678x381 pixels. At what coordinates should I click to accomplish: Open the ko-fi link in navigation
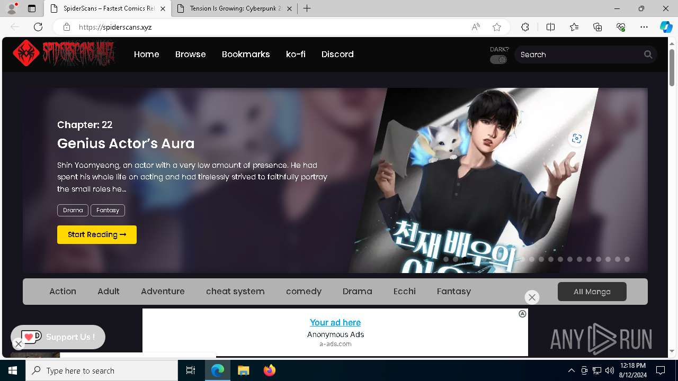pos(296,54)
